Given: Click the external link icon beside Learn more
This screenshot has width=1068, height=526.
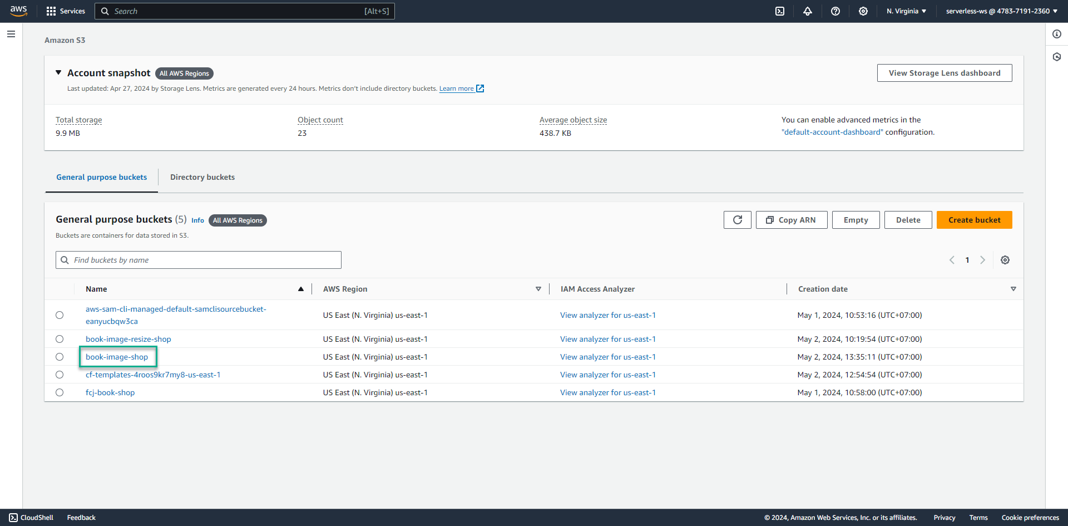Looking at the screenshot, I should [x=480, y=89].
